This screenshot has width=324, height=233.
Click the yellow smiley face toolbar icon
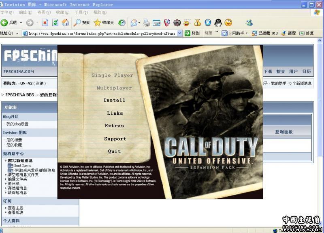(228, 23)
